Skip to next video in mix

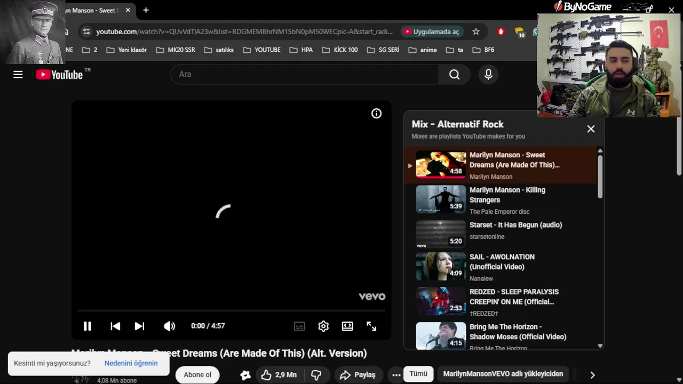(x=139, y=326)
